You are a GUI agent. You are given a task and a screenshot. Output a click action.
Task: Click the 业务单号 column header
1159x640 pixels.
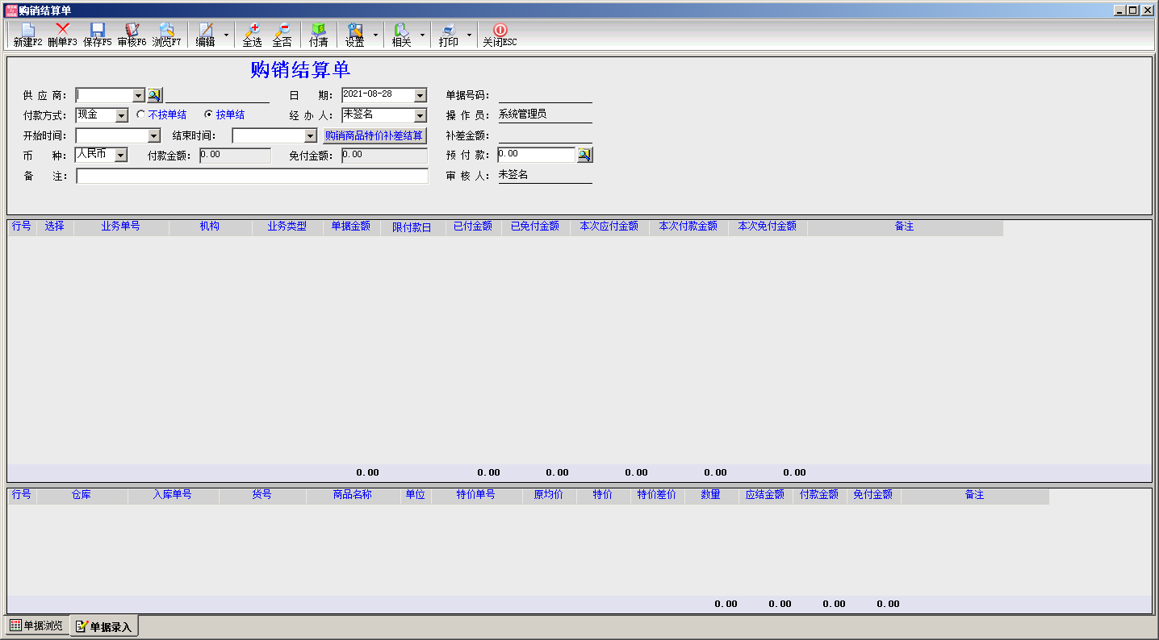[x=120, y=226]
